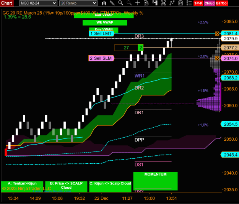Select the crosshair cursor tool
The image size is (239, 204).
click(138, 3)
